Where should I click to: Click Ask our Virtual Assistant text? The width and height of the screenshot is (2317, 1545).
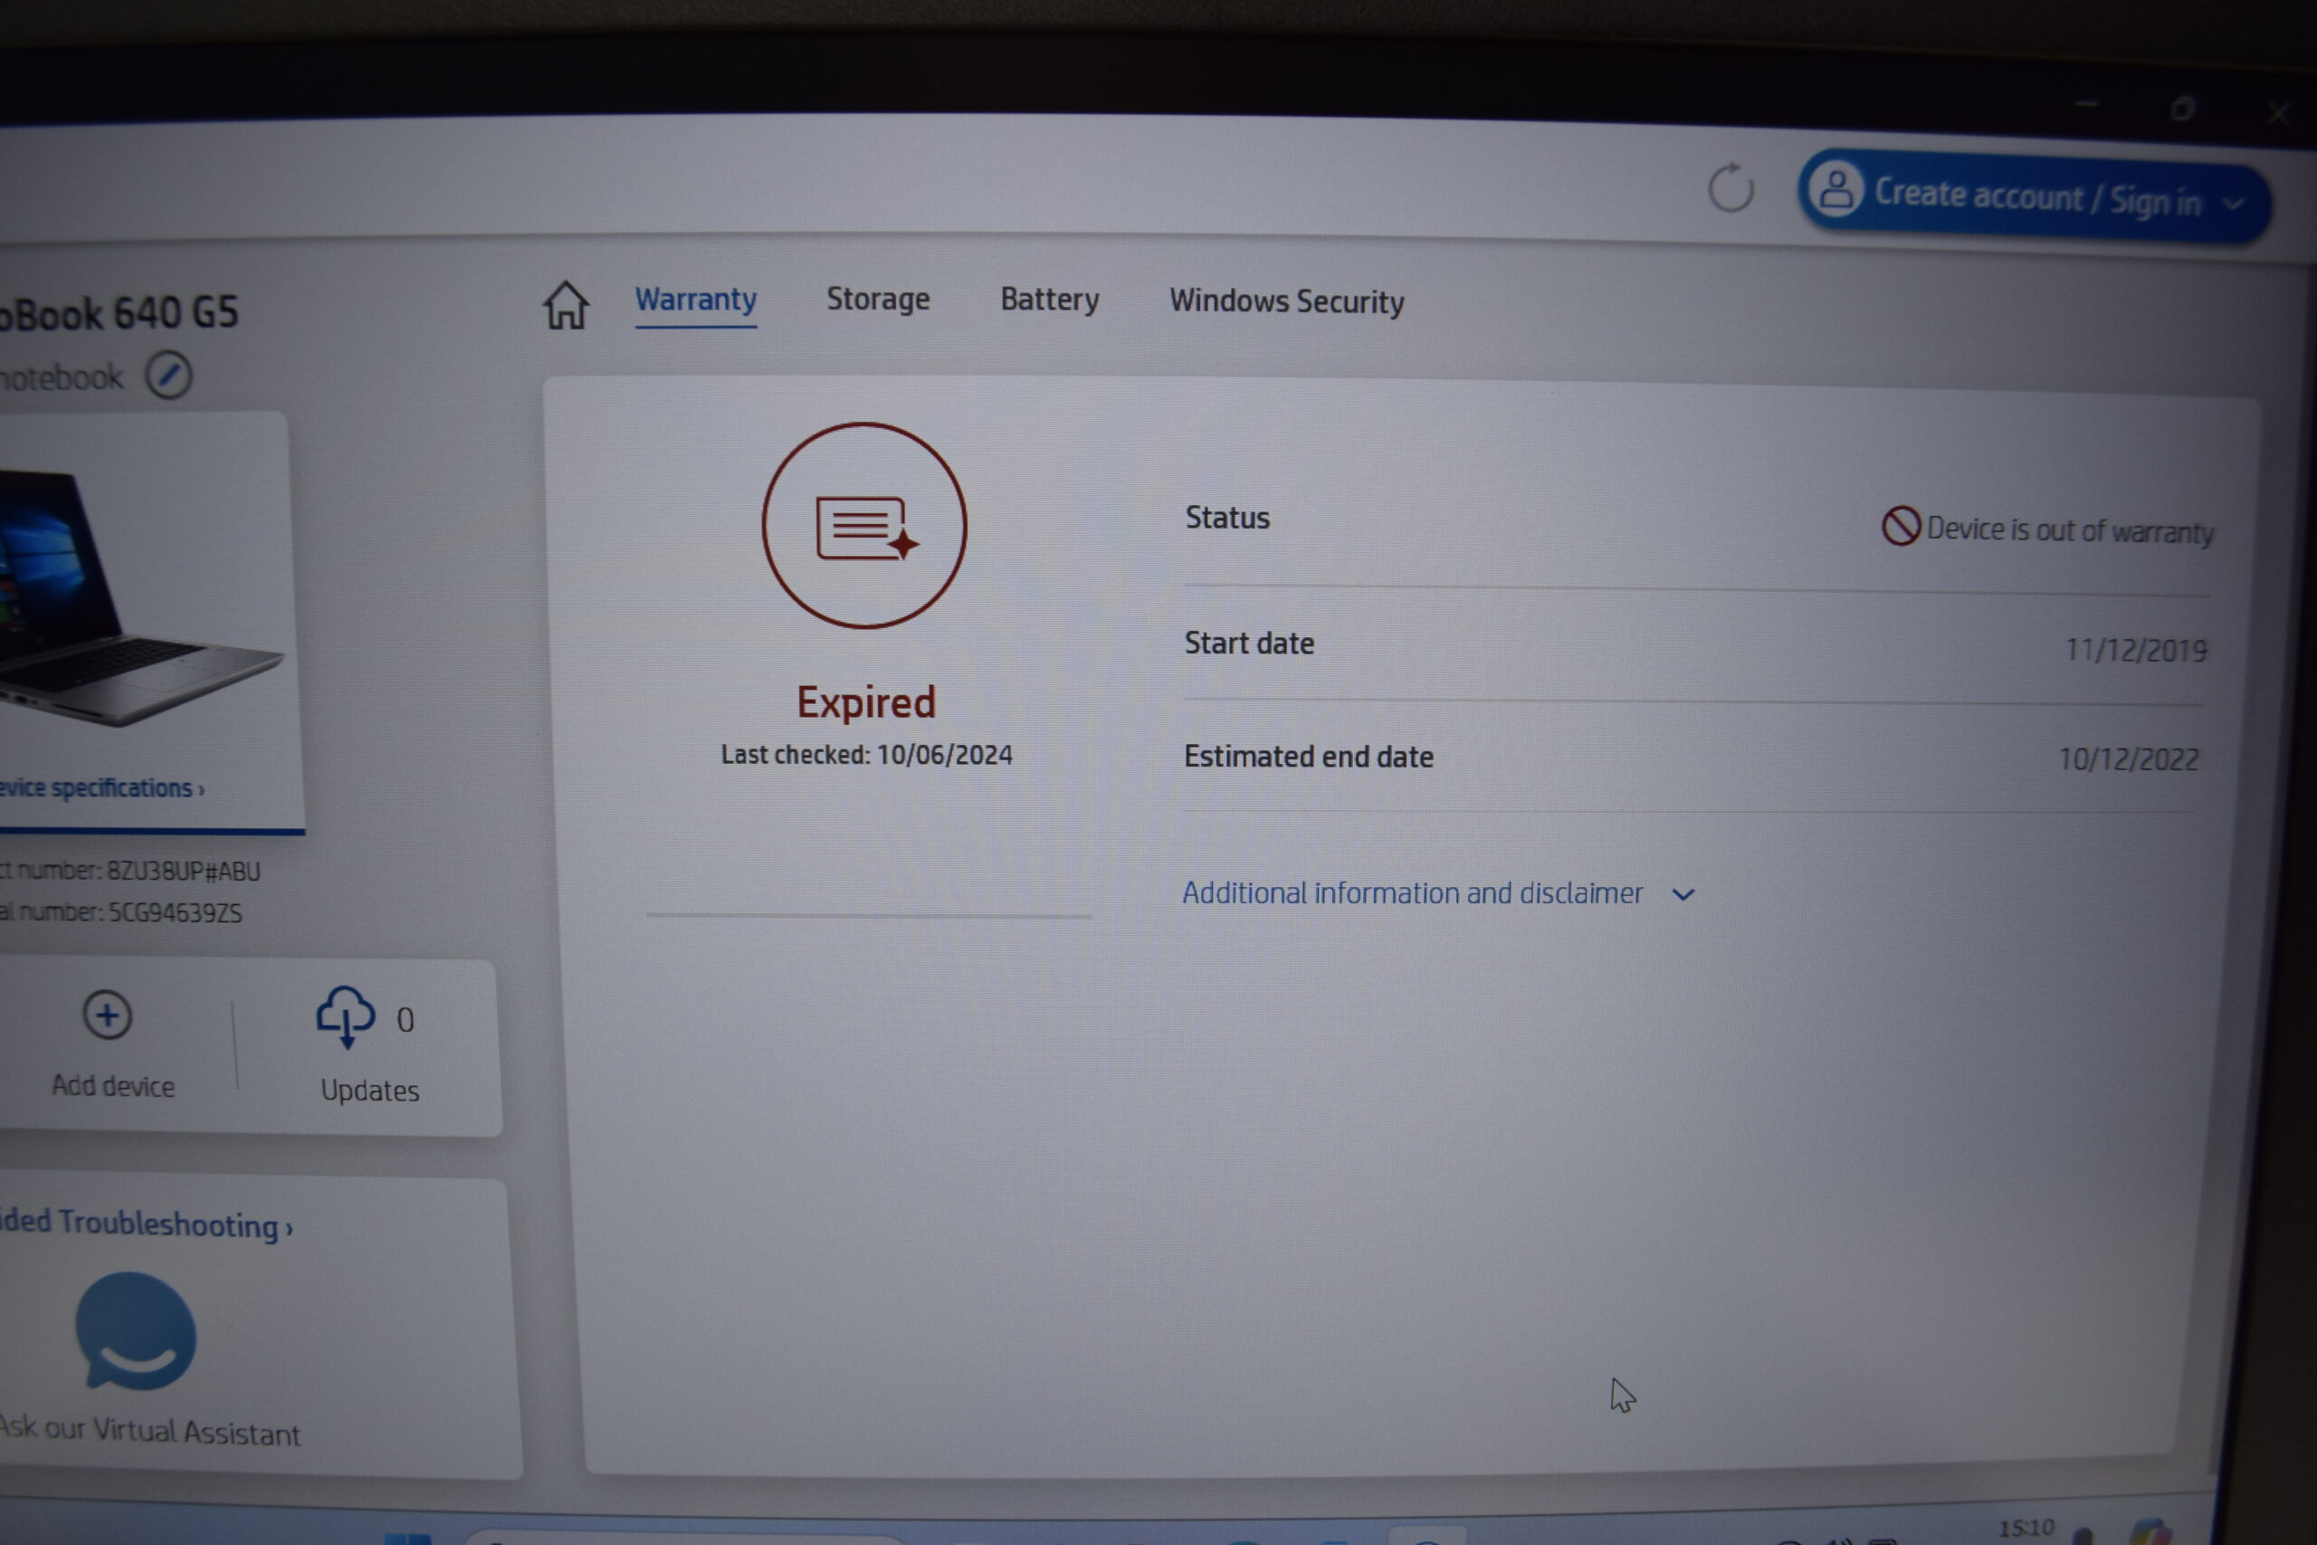click(x=149, y=1432)
